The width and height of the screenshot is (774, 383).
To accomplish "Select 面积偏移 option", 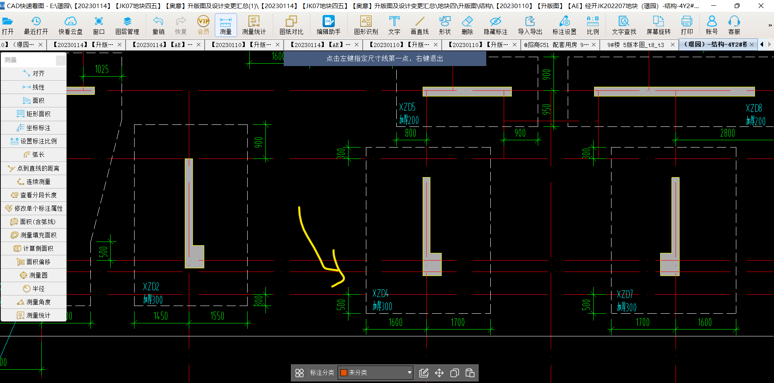I will [34, 262].
